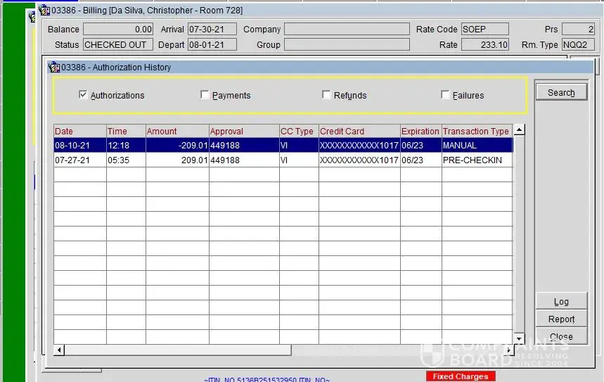
Task: Sort by the Date column header
Action: pyautogui.click(x=79, y=132)
